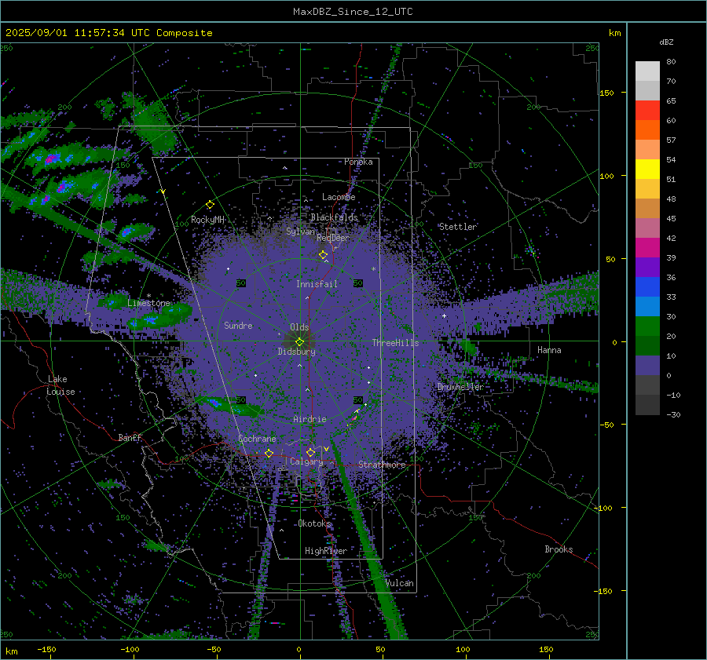The image size is (707, 660).
Task: Click the yellow diamond marker near RockyMH
Action: tap(210, 205)
